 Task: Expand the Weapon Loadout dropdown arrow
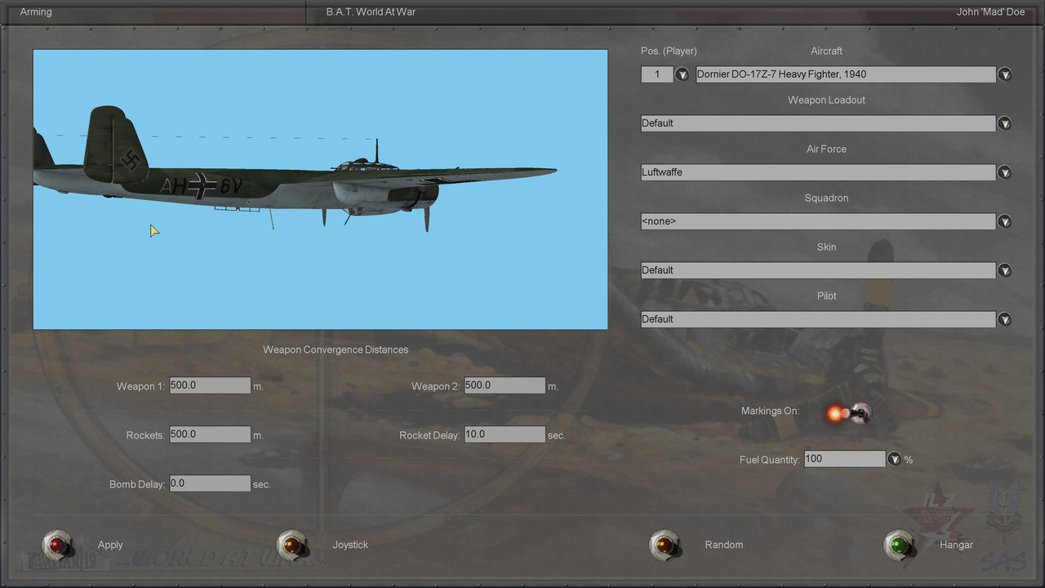click(x=1005, y=123)
